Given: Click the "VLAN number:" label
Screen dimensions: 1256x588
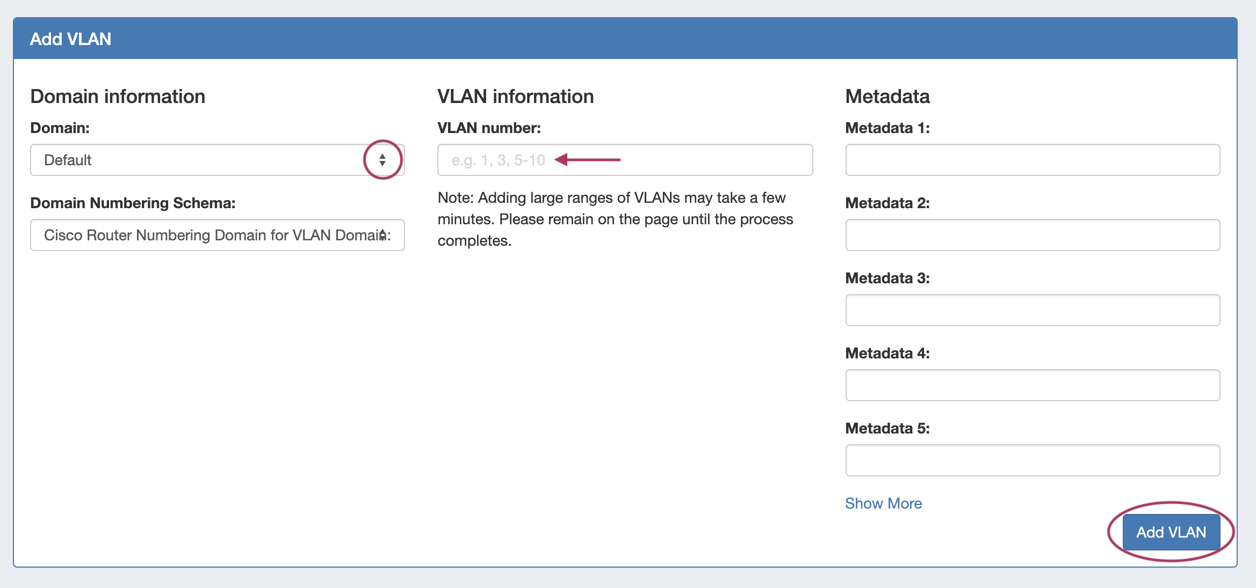Looking at the screenshot, I should 489,128.
